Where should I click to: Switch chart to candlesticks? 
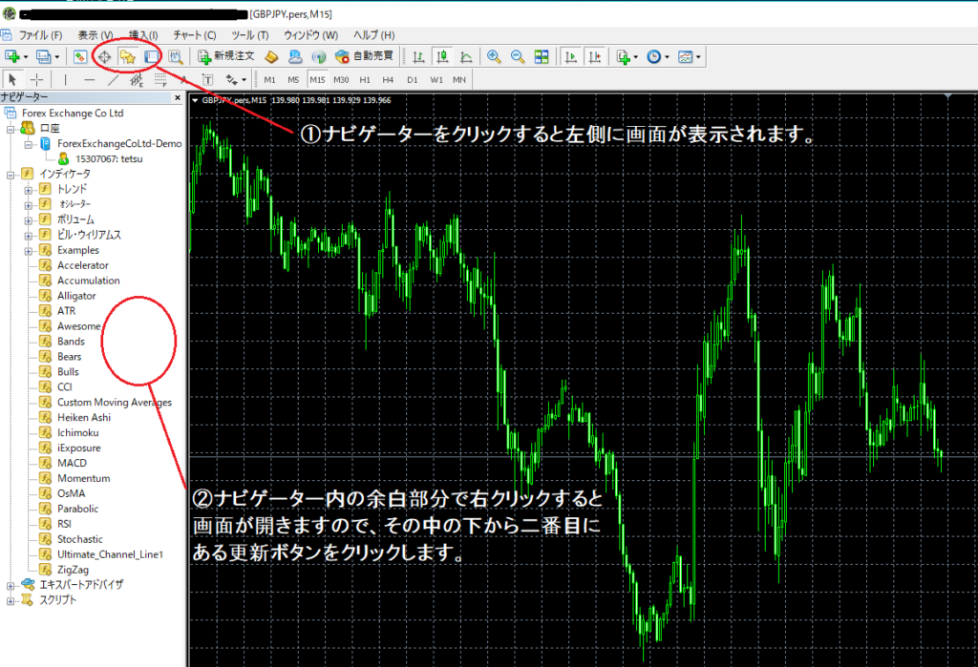coord(442,56)
